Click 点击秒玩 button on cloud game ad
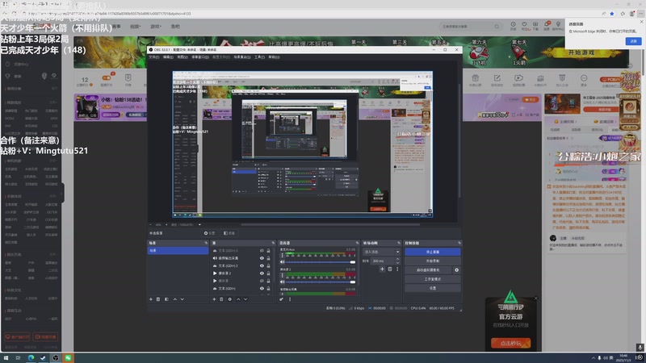 tap(510, 343)
